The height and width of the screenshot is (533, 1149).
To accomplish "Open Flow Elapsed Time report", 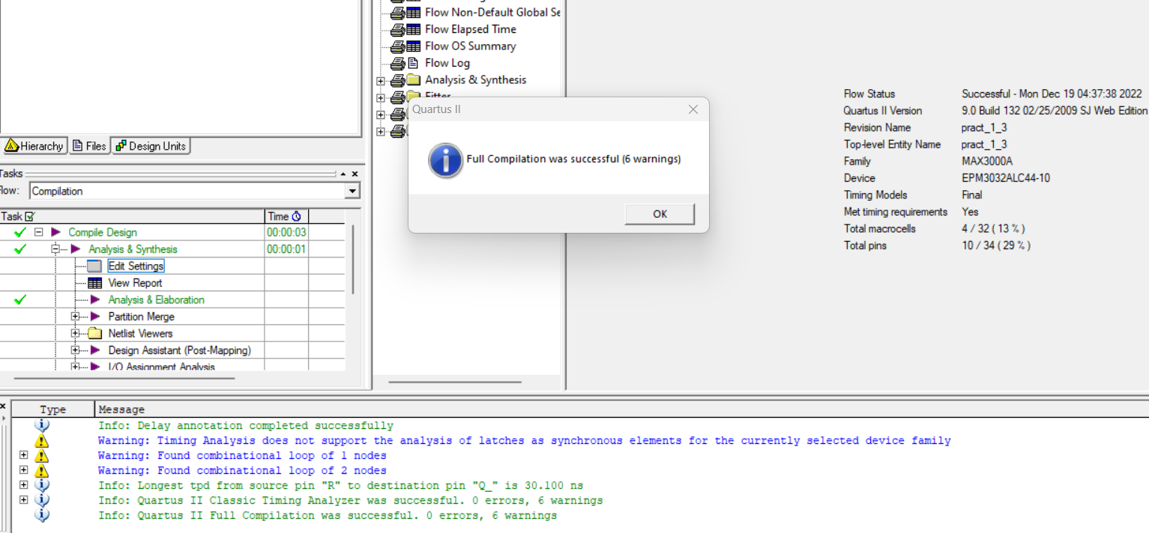I will click(x=471, y=29).
